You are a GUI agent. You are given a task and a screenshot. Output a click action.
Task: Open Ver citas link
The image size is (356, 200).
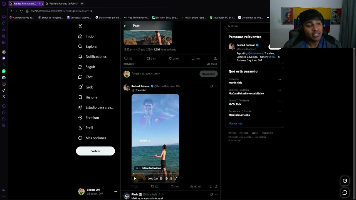pos(212,64)
